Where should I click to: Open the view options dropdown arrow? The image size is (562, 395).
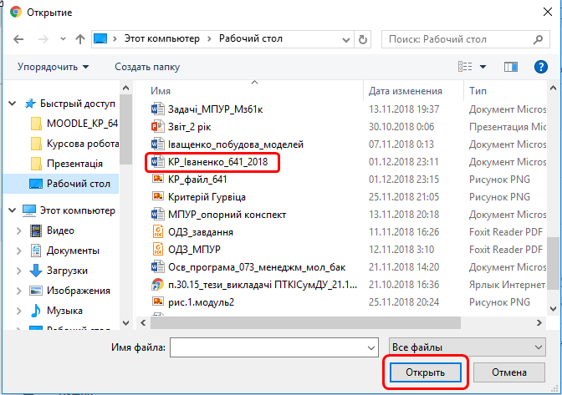click(x=484, y=67)
